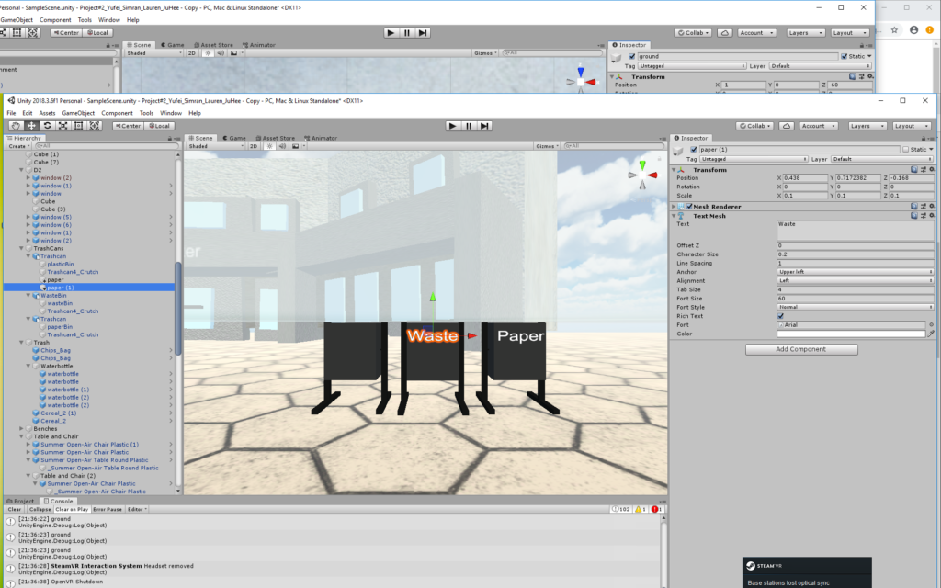Select plasticBin in the Hierarchy
The height and width of the screenshot is (588, 941).
click(60, 264)
